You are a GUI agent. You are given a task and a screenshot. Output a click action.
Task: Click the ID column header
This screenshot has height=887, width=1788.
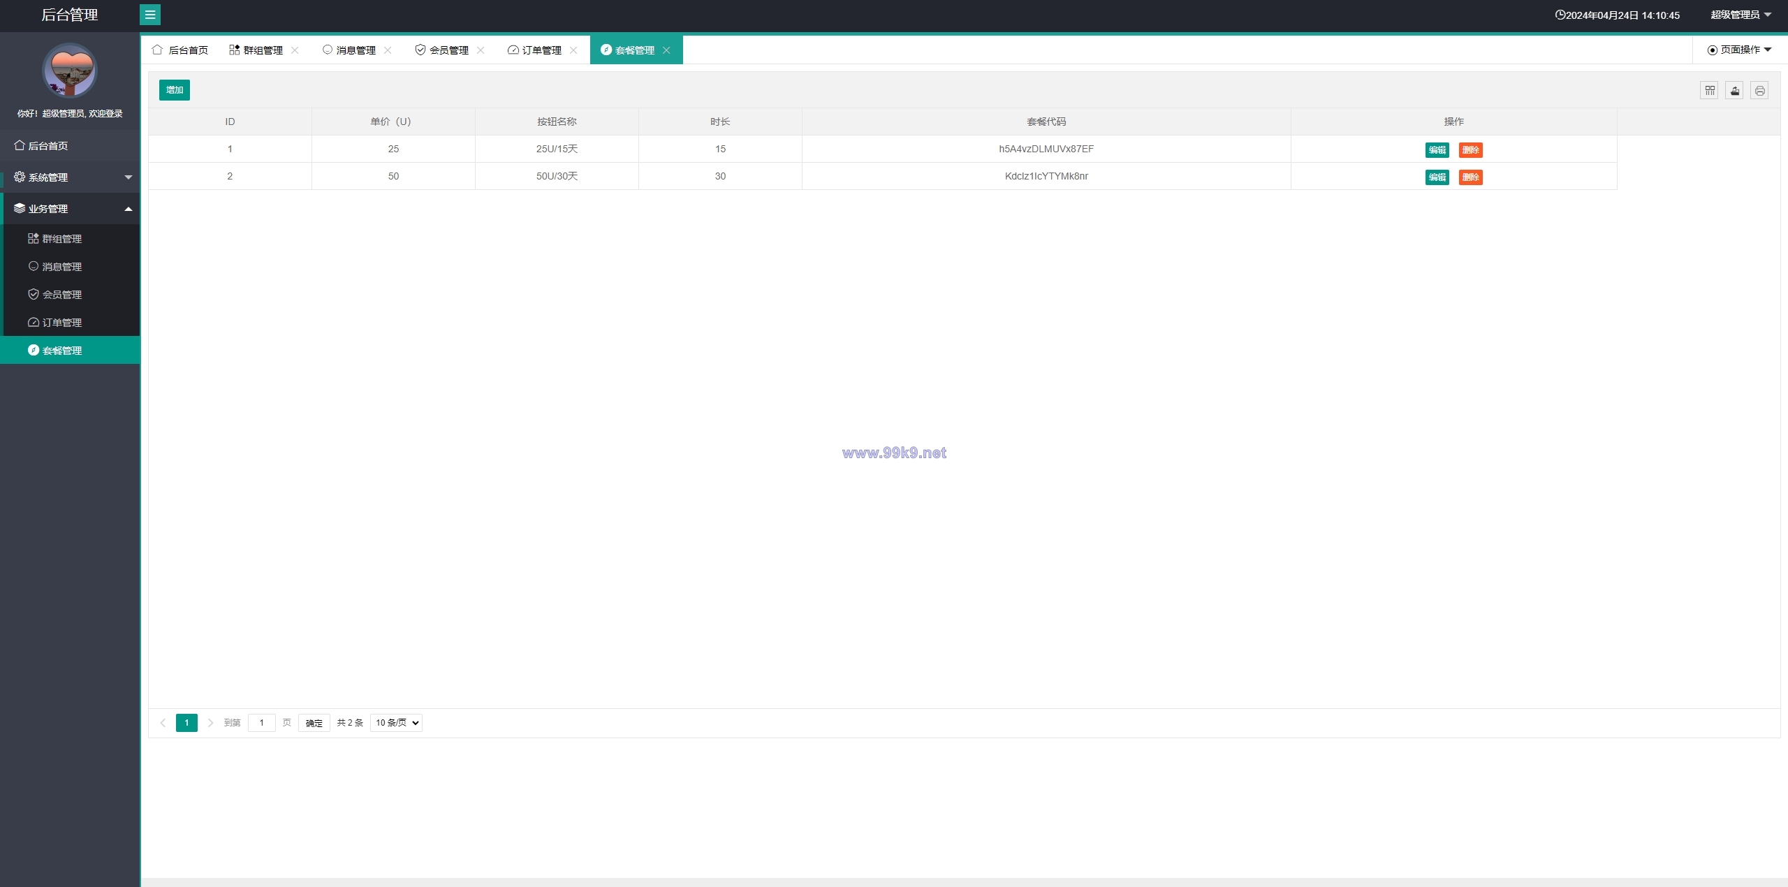coord(230,122)
